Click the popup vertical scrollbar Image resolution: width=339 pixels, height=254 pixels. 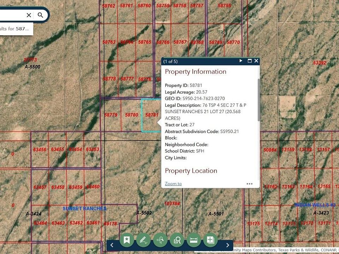point(258,100)
